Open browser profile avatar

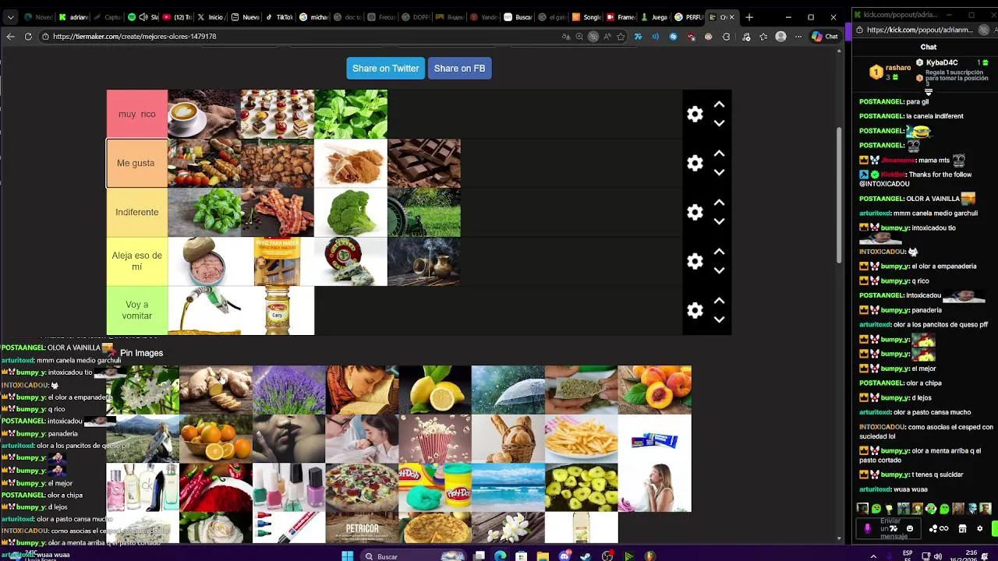[780, 37]
